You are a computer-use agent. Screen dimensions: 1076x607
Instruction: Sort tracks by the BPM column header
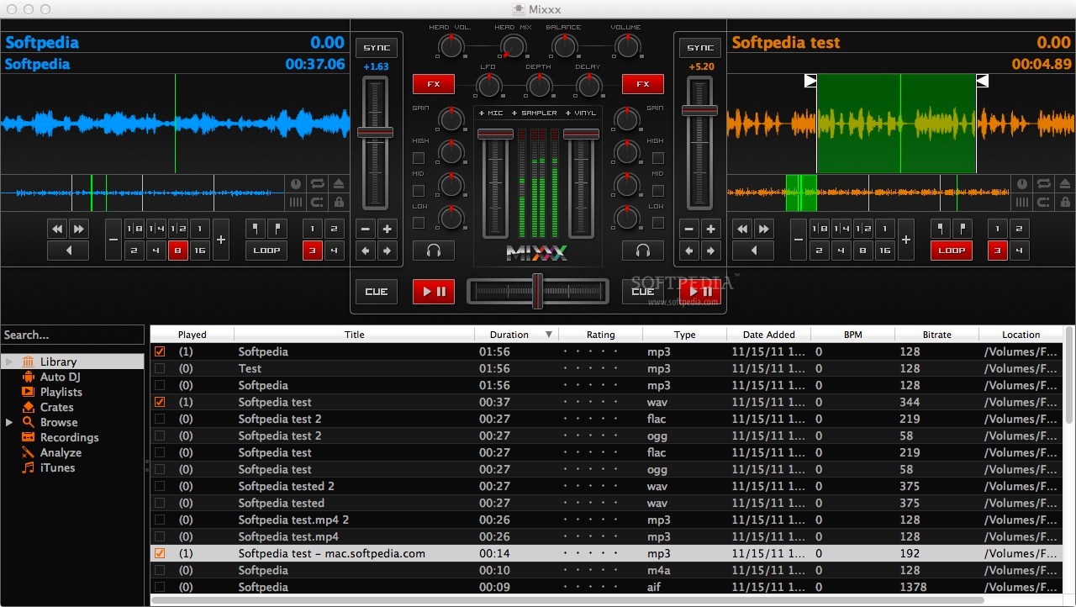(x=852, y=335)
